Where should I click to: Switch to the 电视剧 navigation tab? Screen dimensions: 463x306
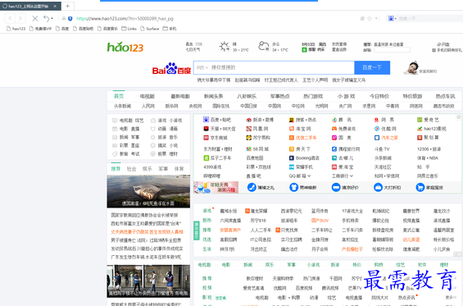pyautogui.click(x=147, y=96)
